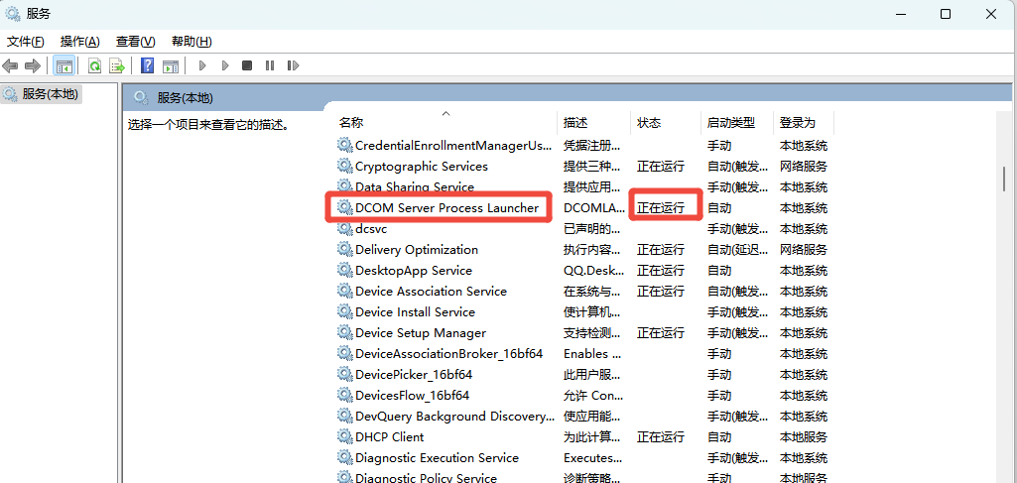Image resolution: width=1017 pixels, height=483 pixels.
Task: Click the vertical scrollbar thumb of the services list
Action: (x=1006, y=181)
